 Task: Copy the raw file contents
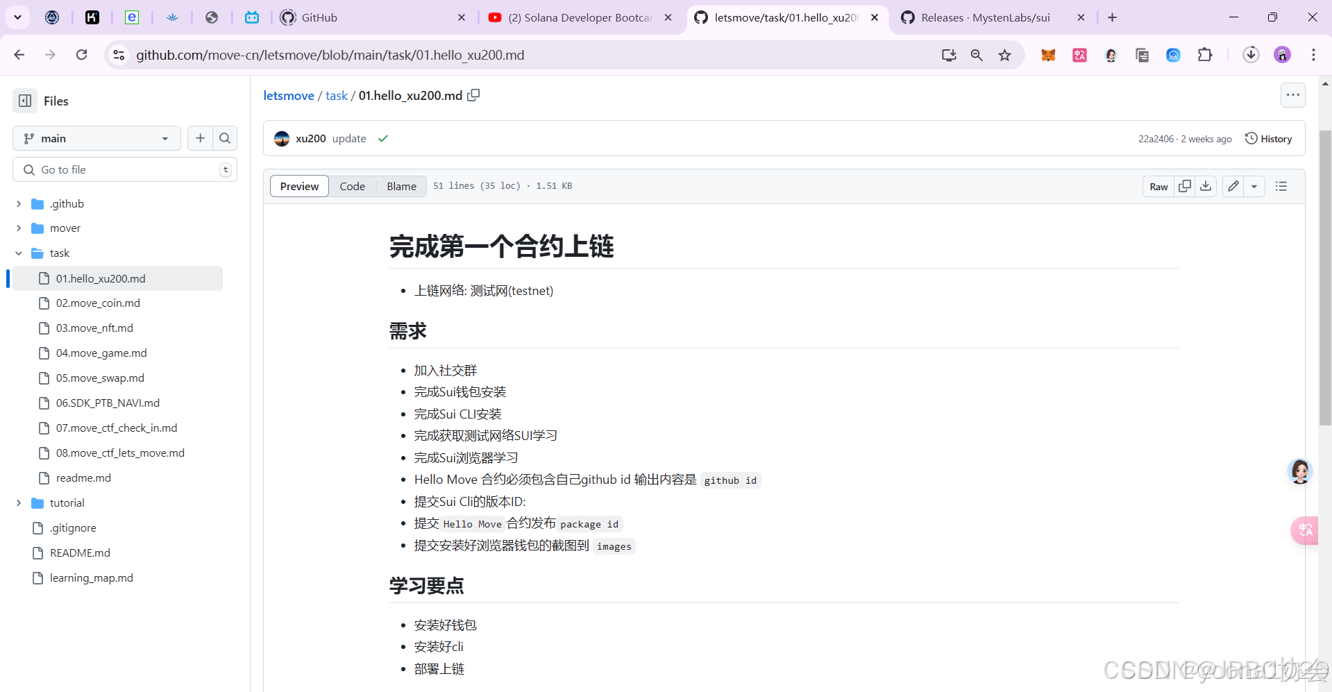[1185, 186]
